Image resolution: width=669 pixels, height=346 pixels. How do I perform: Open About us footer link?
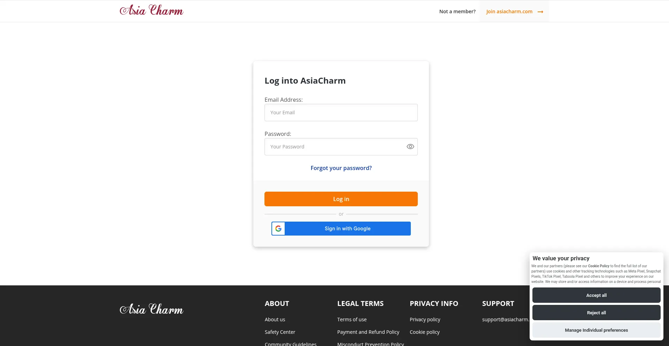[x=275, y=320]
